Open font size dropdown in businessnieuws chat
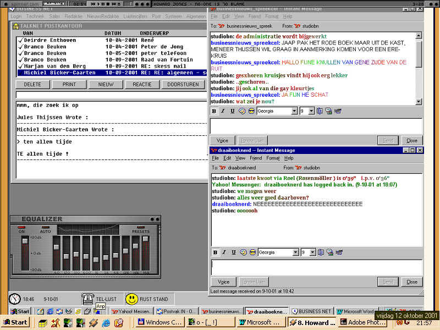Screen dimensions: 440x330 pyautogui.click(x=312, y=111)
